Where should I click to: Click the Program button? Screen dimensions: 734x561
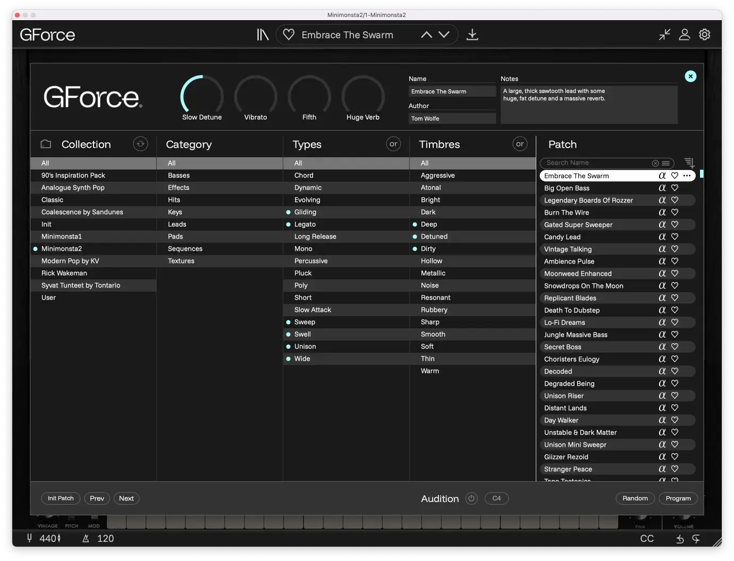coord(678,498)
